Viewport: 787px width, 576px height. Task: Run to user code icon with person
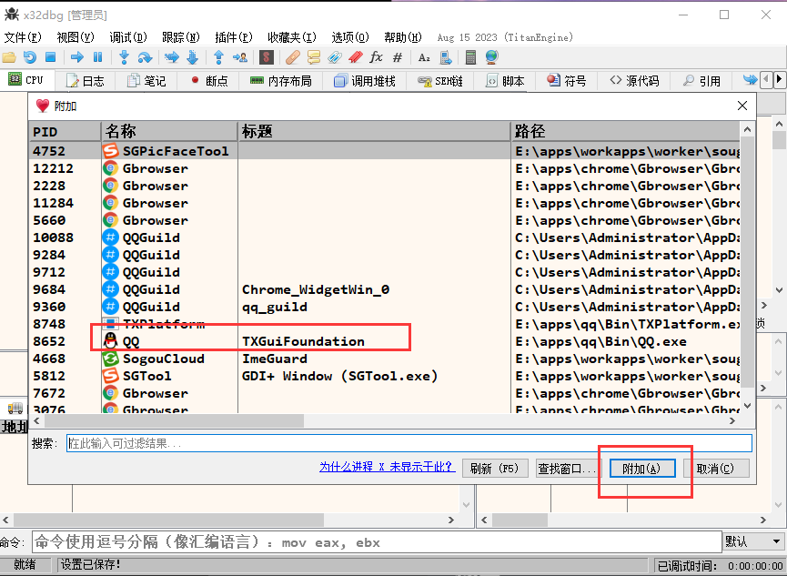pos(240,57)
